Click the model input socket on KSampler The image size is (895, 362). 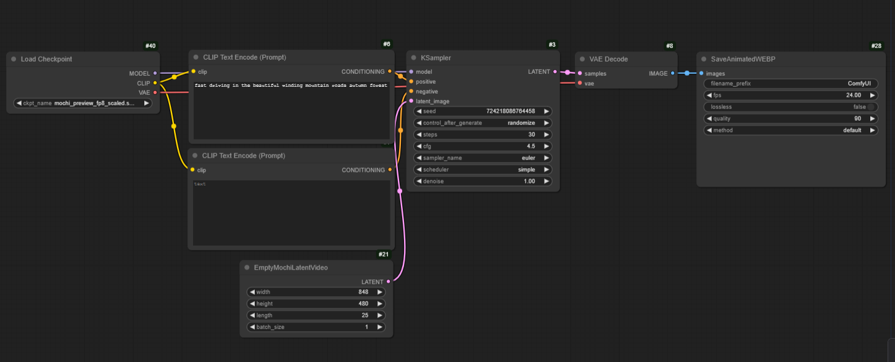tap(410, 71)
